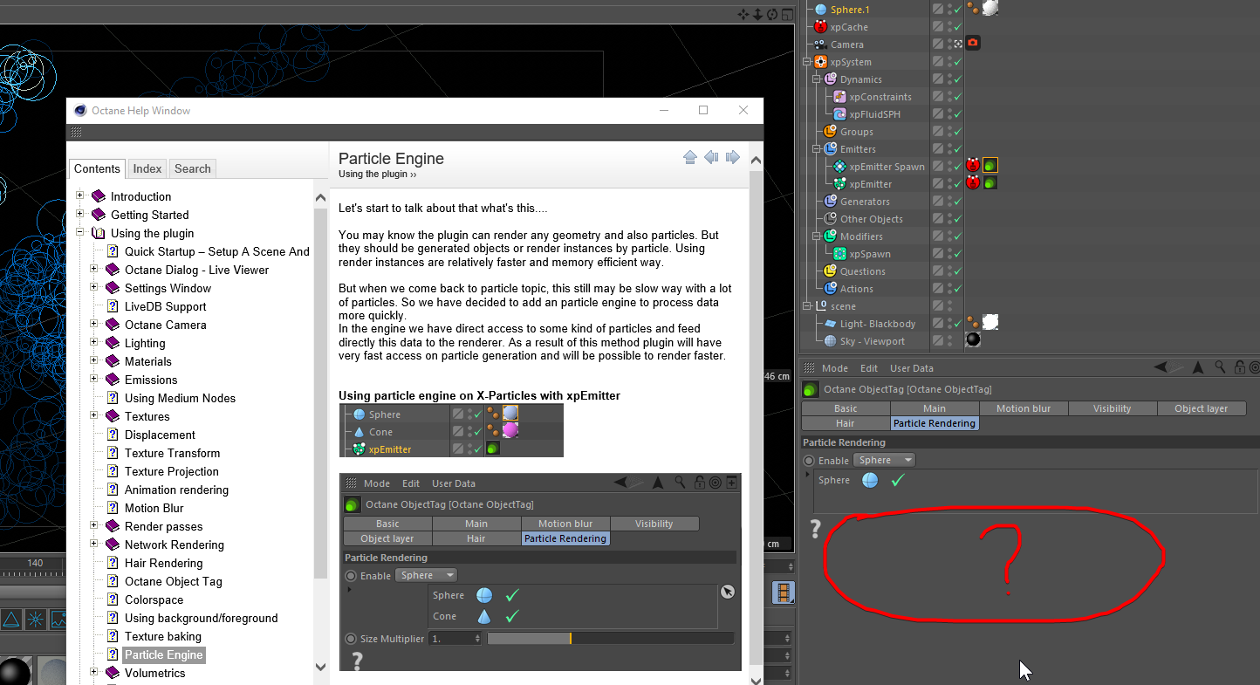The height and width of the screenshot is (685, 1260).
Task: Switch to the Search tab in Help
Action: pos(192,168)
